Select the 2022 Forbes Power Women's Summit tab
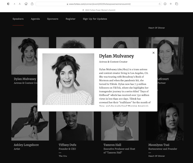This screenshot has height=163, width=193. click(99, 10)
